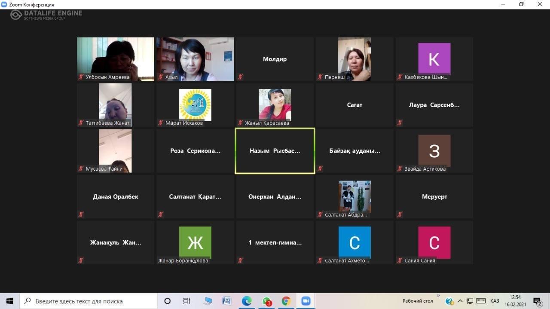Viewport: 550px width, 309px height.
Task: Select Назым Рысбае highlighted participant tile
Action: [275, 151]
